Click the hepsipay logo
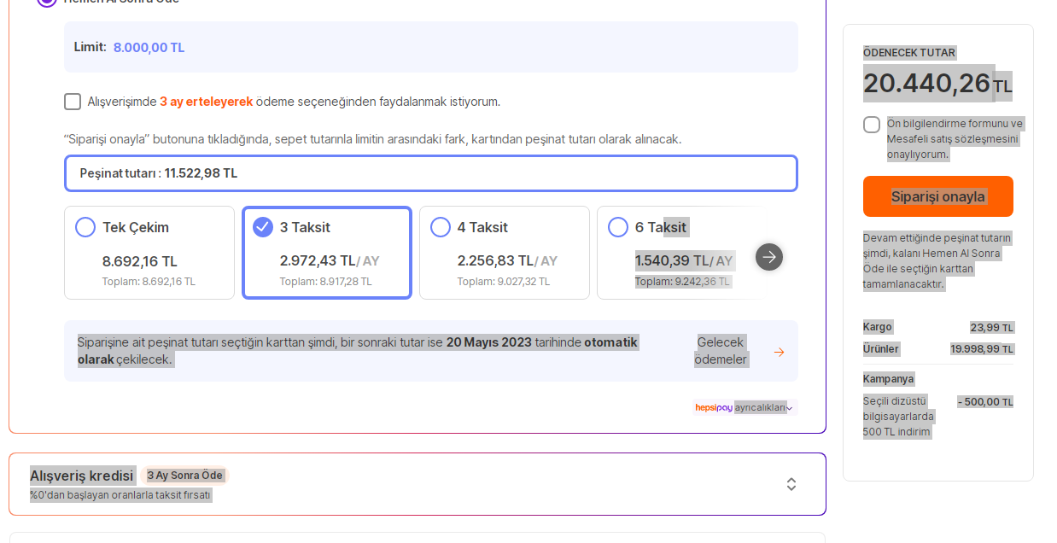Image resolution: width=1057 pixels, height=543 pixels. [714, 408]
